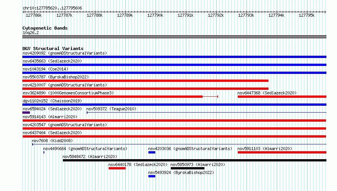The height and width of the screenshot is (191, 337).
Task: Select the esv3624890 1000Genomes variant label
Action: coord(68,93)
